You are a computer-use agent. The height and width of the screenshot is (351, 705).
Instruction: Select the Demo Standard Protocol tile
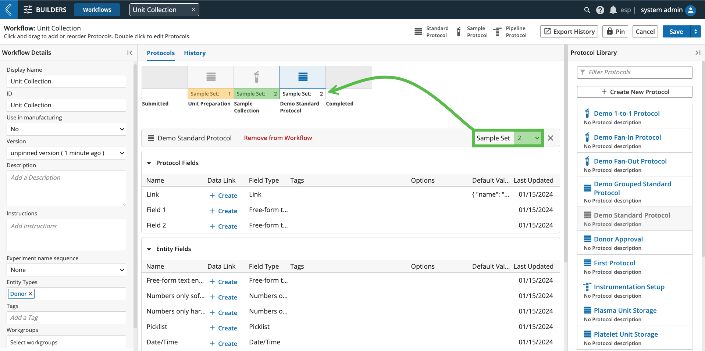[303, 82]
